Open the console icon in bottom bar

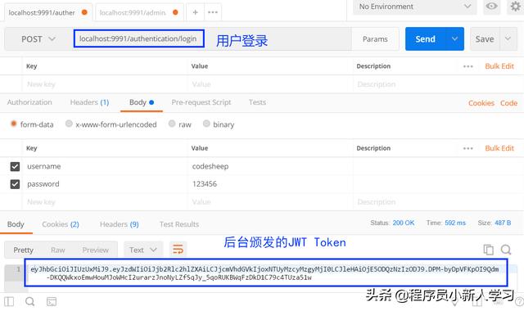pyautogui.click(x=52, y=302)
